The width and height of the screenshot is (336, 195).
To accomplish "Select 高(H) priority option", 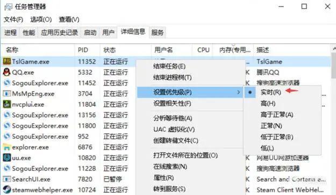I will (x=268, y=103).
